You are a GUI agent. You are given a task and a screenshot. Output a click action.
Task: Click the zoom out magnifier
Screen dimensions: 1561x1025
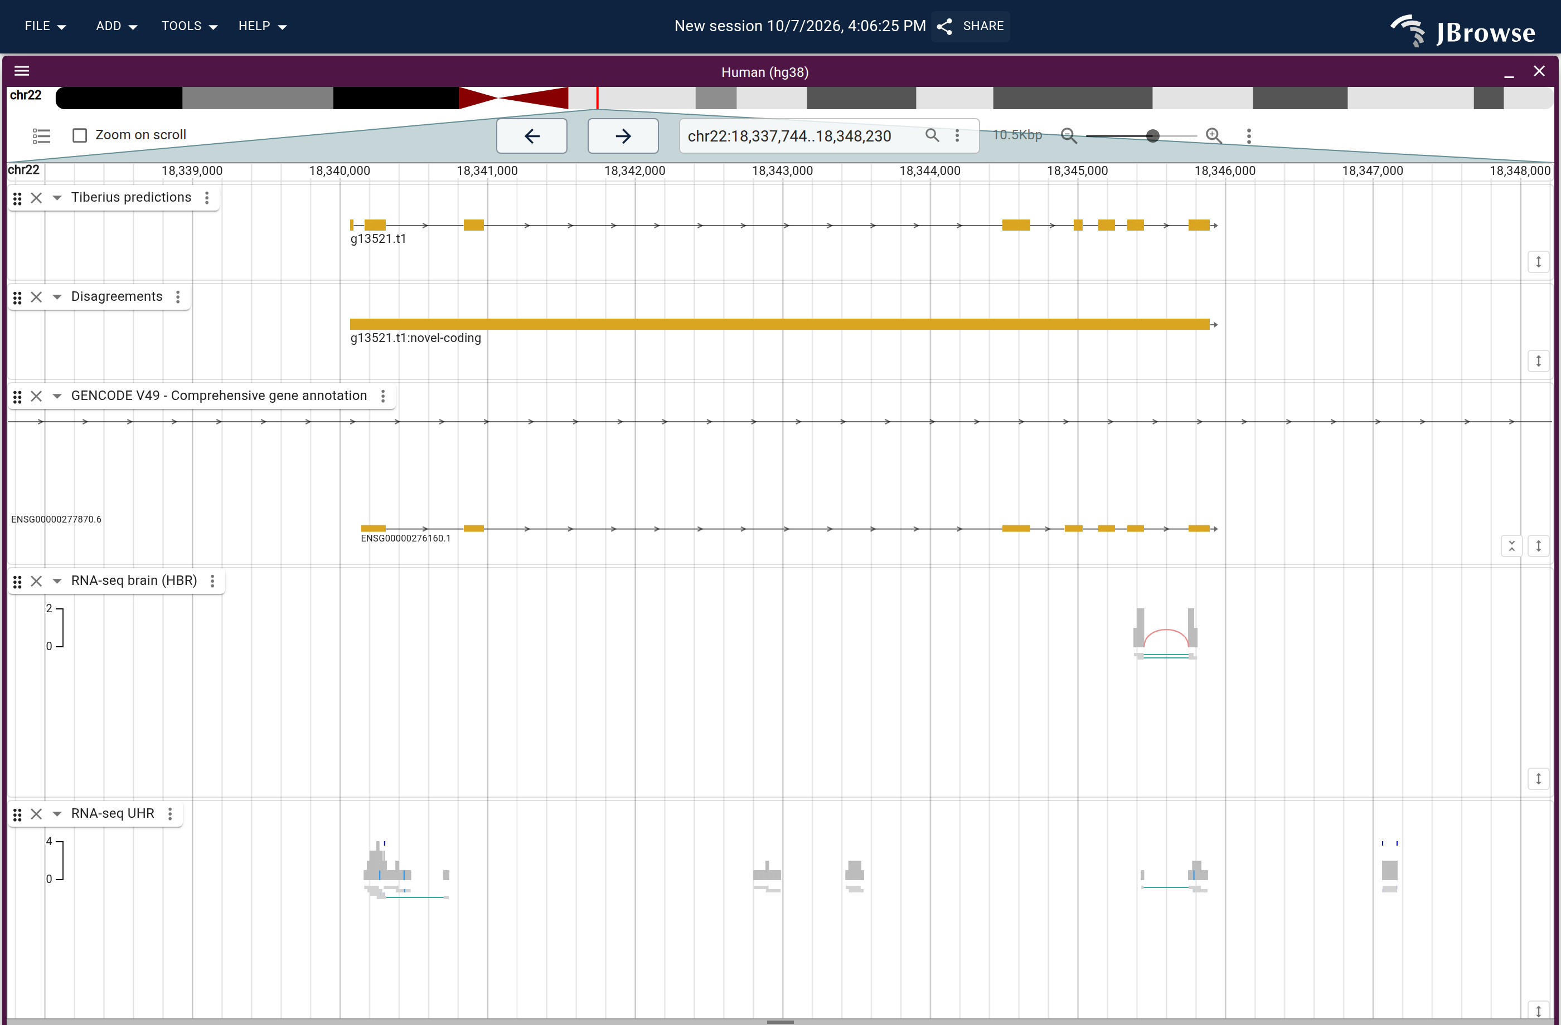pos(1069,136)
